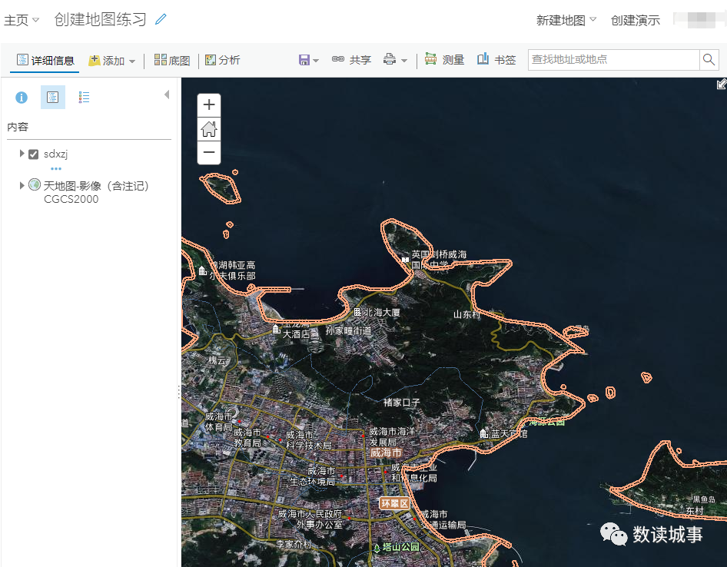The height and width of the screenshot is (567, 727).
Task: Click the 创建地图练习 map title
Action: point(100,19)
